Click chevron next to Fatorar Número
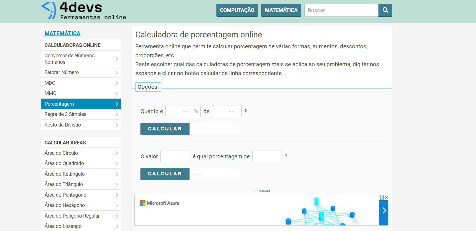476x231 pixels. 117,73
